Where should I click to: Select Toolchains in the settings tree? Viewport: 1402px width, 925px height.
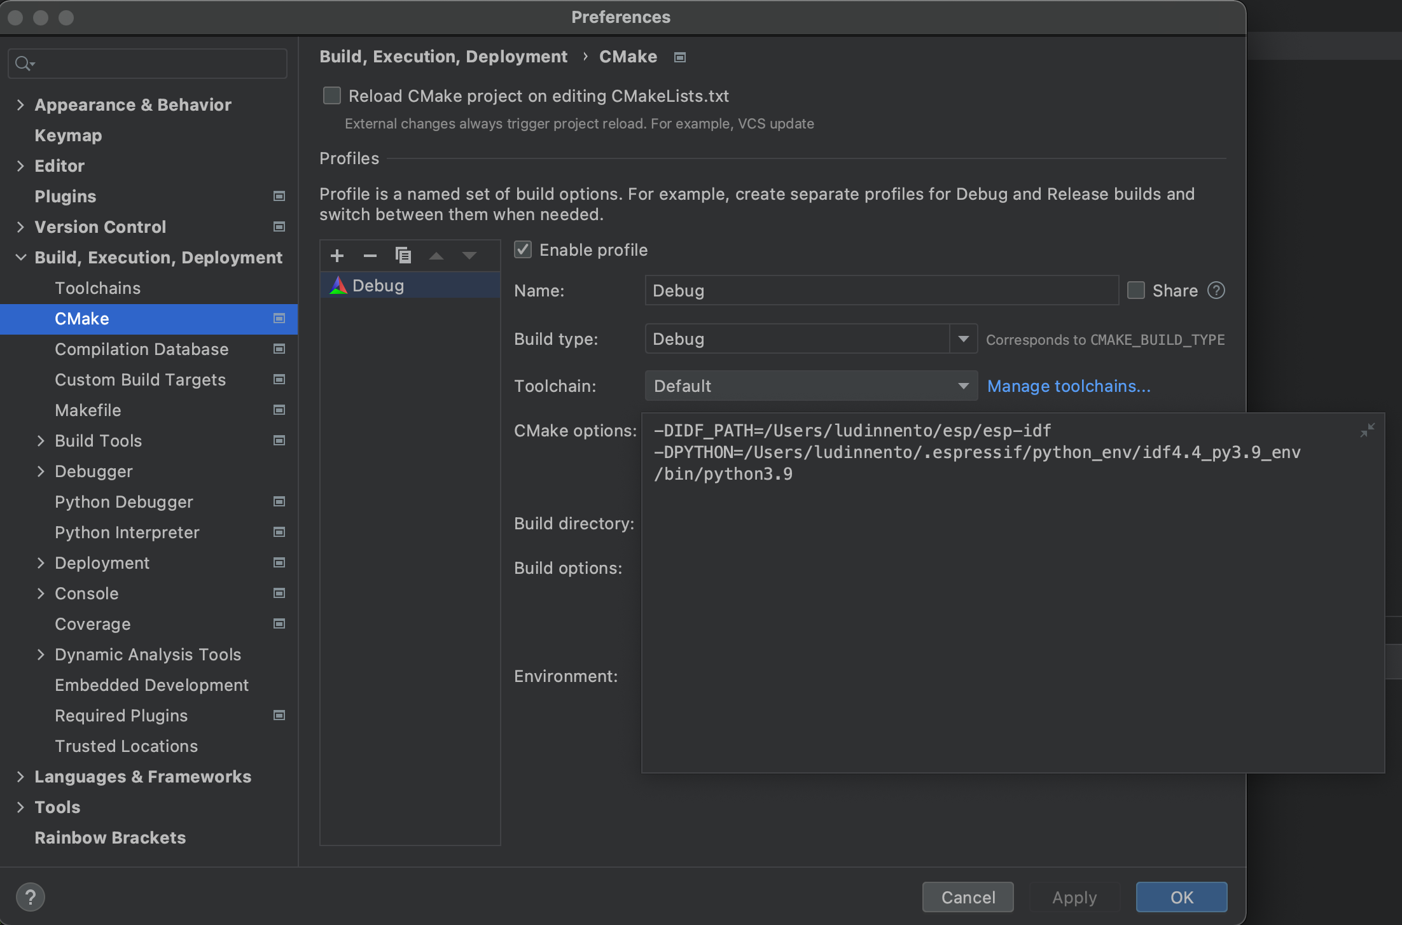[x=97, y=288]
